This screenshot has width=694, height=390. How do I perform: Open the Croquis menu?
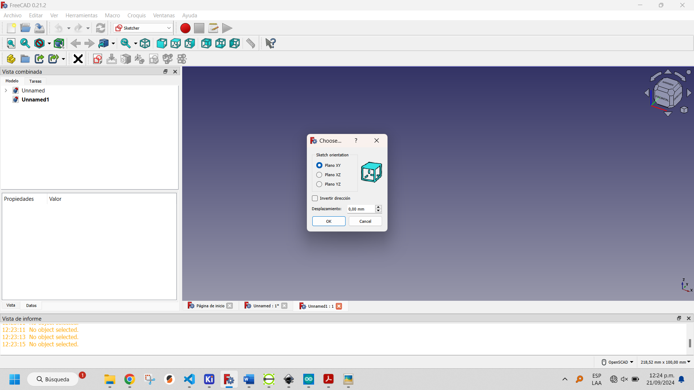[137, 16]
